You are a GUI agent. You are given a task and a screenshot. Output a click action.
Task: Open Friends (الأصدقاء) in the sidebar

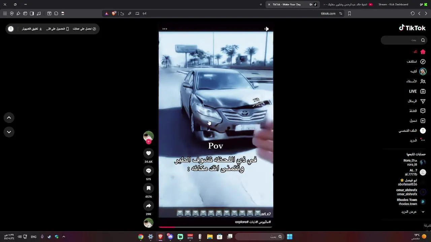tap(416, 81)
